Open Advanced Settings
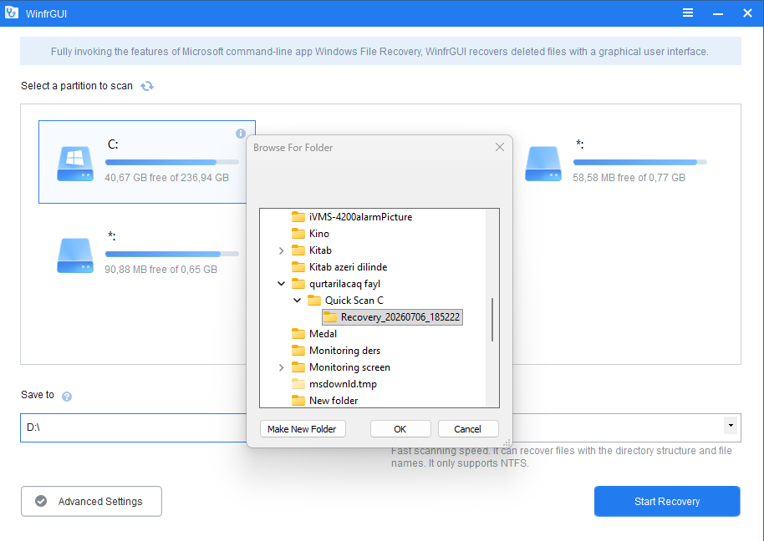 tap(91, 501)
